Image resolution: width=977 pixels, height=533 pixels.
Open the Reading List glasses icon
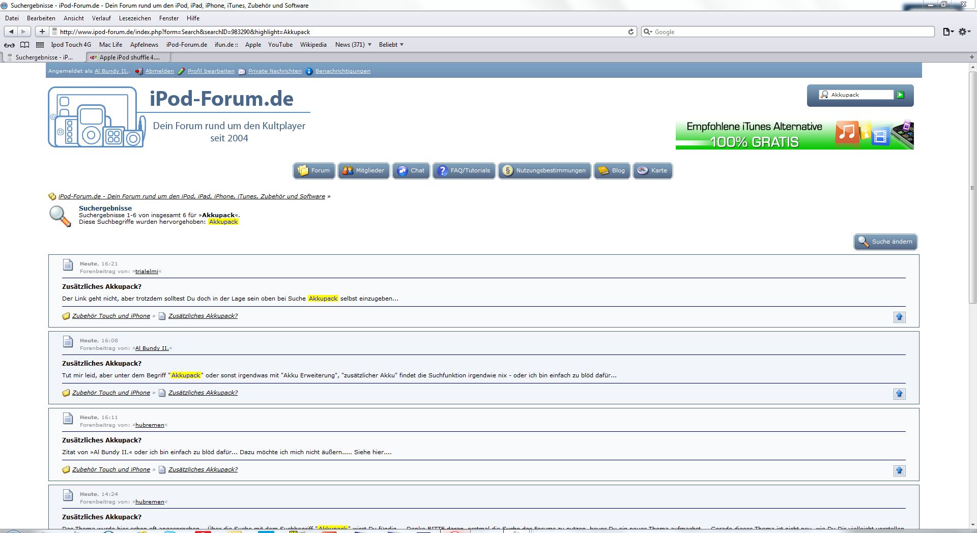point(10,45)
